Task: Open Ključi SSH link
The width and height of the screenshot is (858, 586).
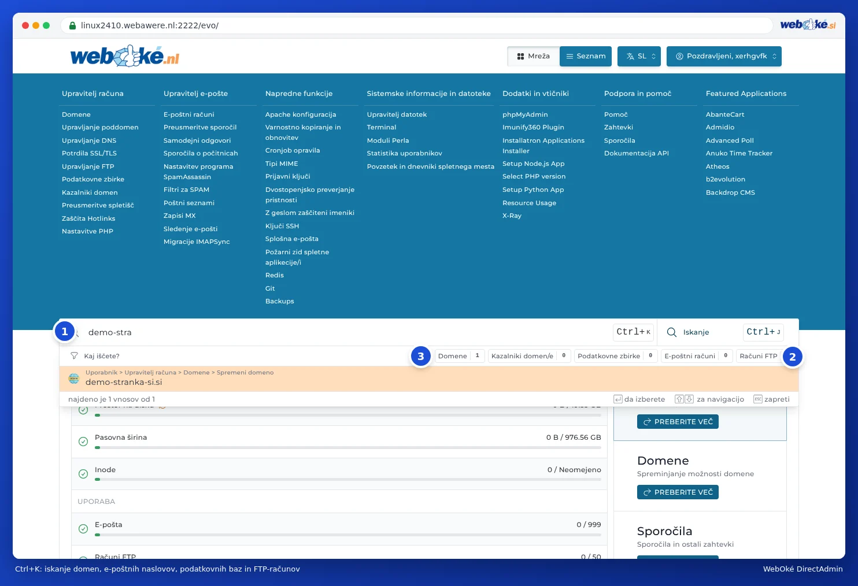Action: point(282,226)
